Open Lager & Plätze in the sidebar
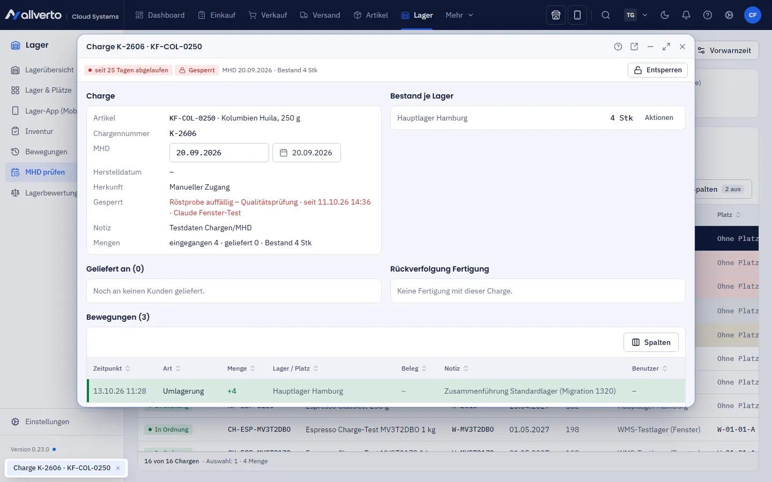The width and height of the screenshot is (772, 482). pos(42,91)
